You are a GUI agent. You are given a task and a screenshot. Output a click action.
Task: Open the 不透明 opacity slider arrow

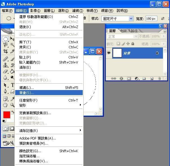point(164,36)
